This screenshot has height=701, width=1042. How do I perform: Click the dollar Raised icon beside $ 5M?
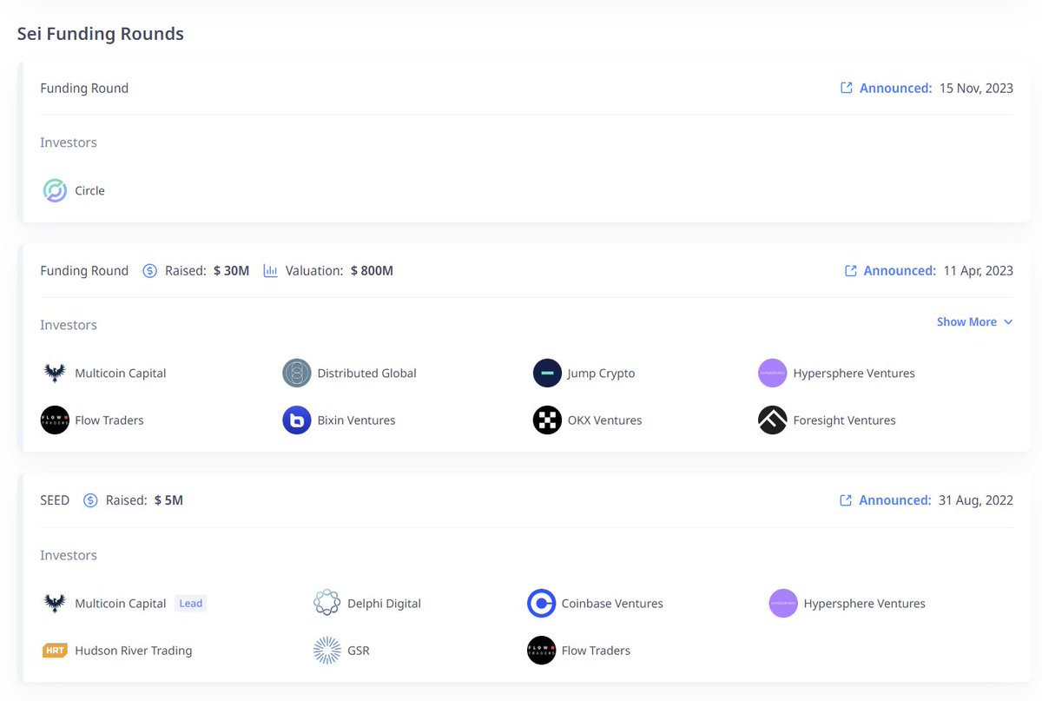point(90,500)
